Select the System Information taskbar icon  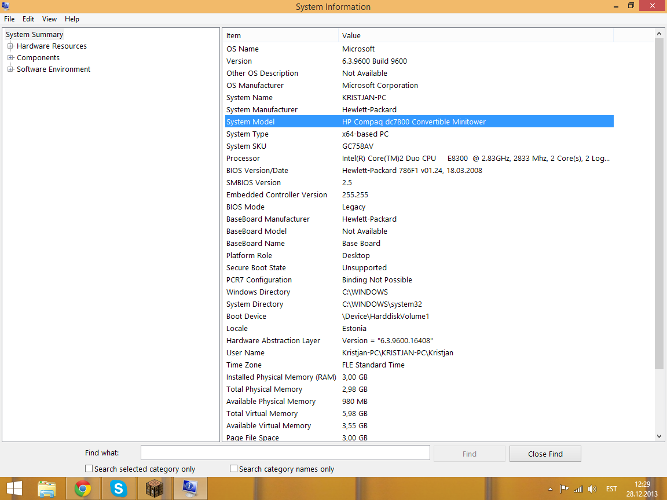190,488
